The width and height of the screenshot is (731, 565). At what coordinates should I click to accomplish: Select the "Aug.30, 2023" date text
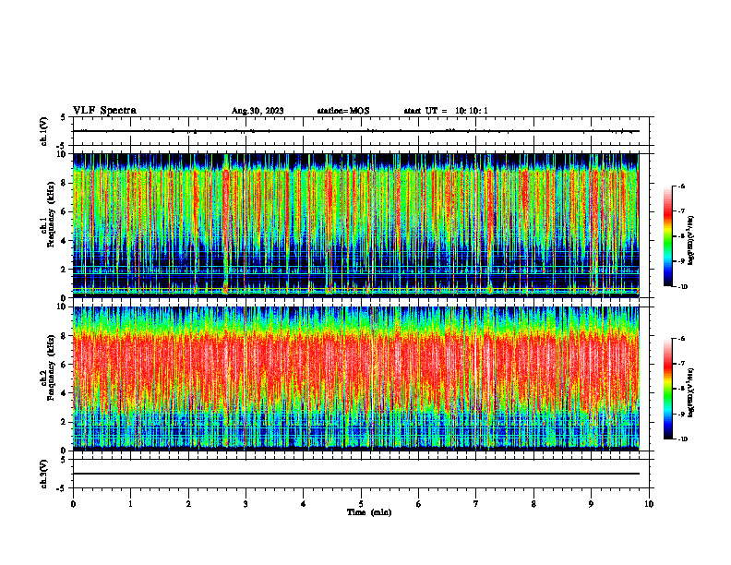click(258, 111)
